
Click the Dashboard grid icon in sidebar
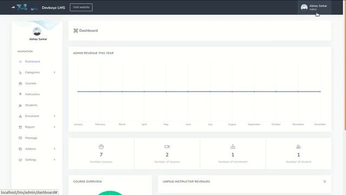[x=21, y=62]
